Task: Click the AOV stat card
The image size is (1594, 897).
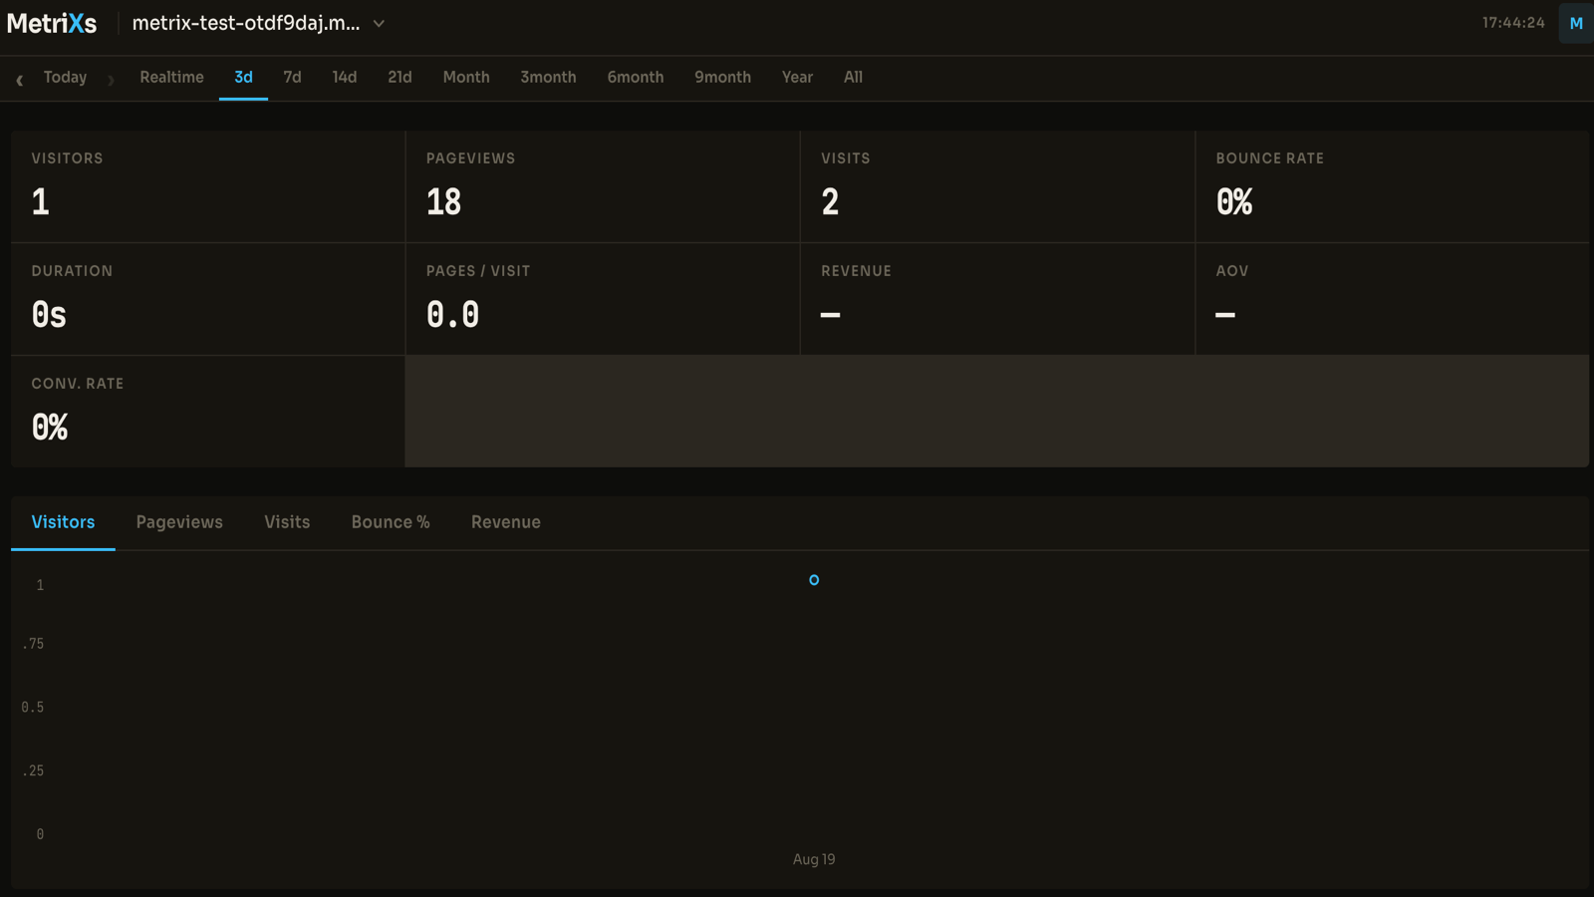Action: point(1392,299)
